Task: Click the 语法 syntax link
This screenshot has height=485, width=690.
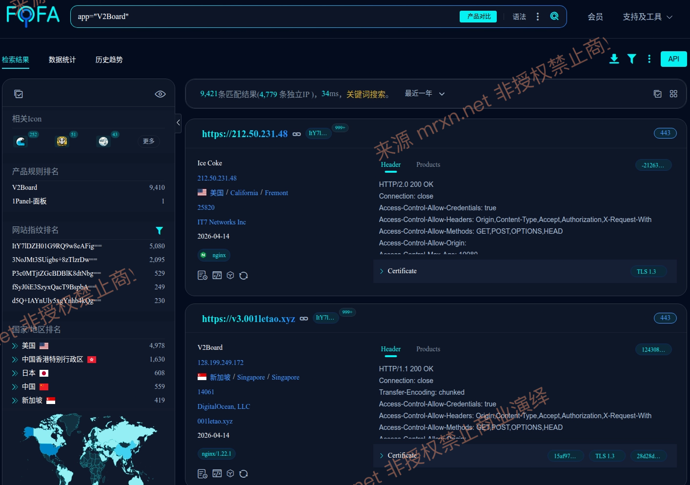Action: (x=519, y=17)
